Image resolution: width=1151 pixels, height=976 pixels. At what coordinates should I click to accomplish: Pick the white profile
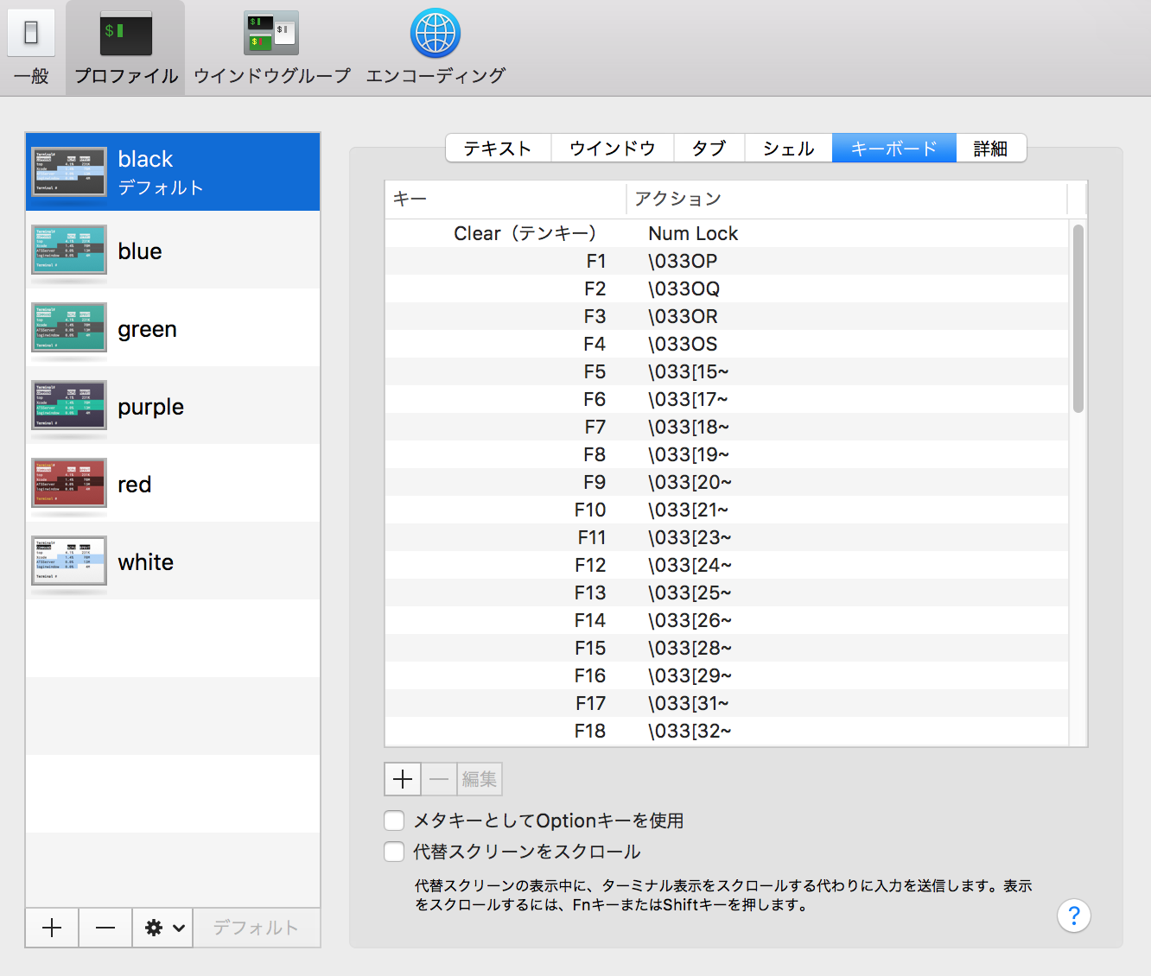(173, 561)
